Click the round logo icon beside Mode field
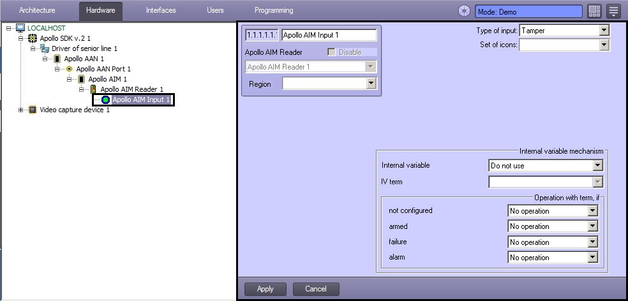The height and width of the screenshot is (301, 628). [464, 11]
